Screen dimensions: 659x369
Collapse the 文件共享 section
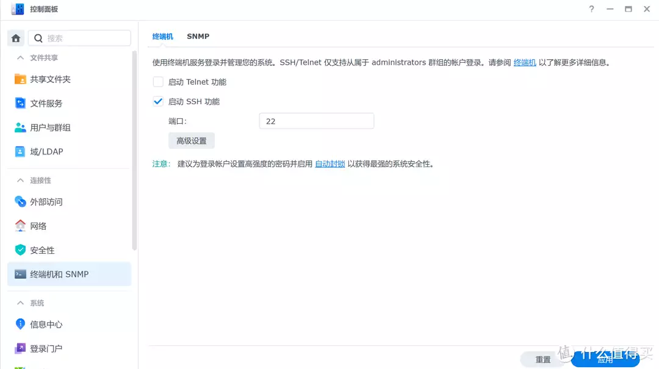pos(20,57)
